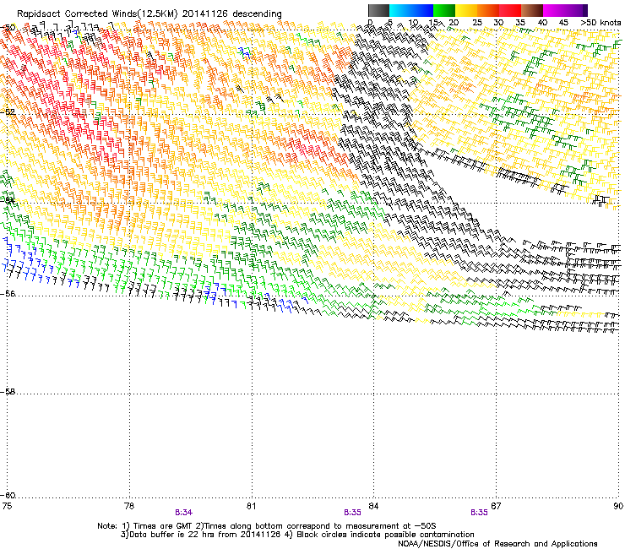The image size is (625, 549).
Task: Click the orange 25-30 knots legend swatch
Action: click(488, 10)
